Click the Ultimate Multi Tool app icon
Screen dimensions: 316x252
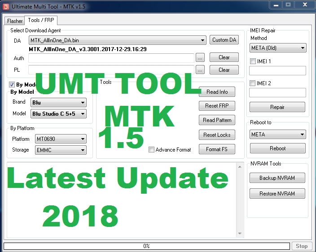pyautogui.click(x=6, y=7)
